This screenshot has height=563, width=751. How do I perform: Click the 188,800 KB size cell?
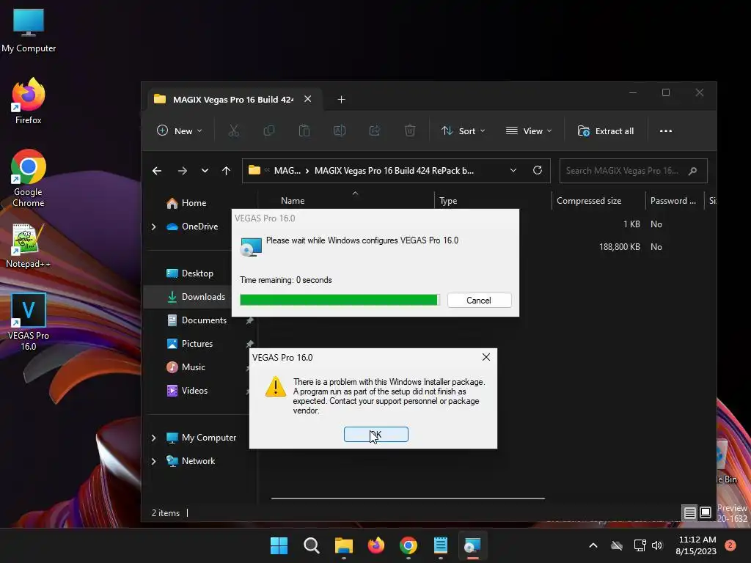coord(619,247)
